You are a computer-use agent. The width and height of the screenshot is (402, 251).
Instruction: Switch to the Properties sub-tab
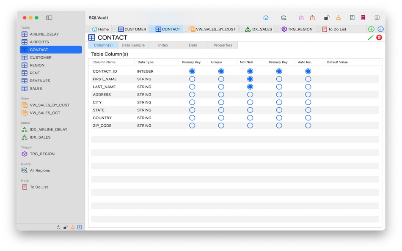tap(223, 45)
